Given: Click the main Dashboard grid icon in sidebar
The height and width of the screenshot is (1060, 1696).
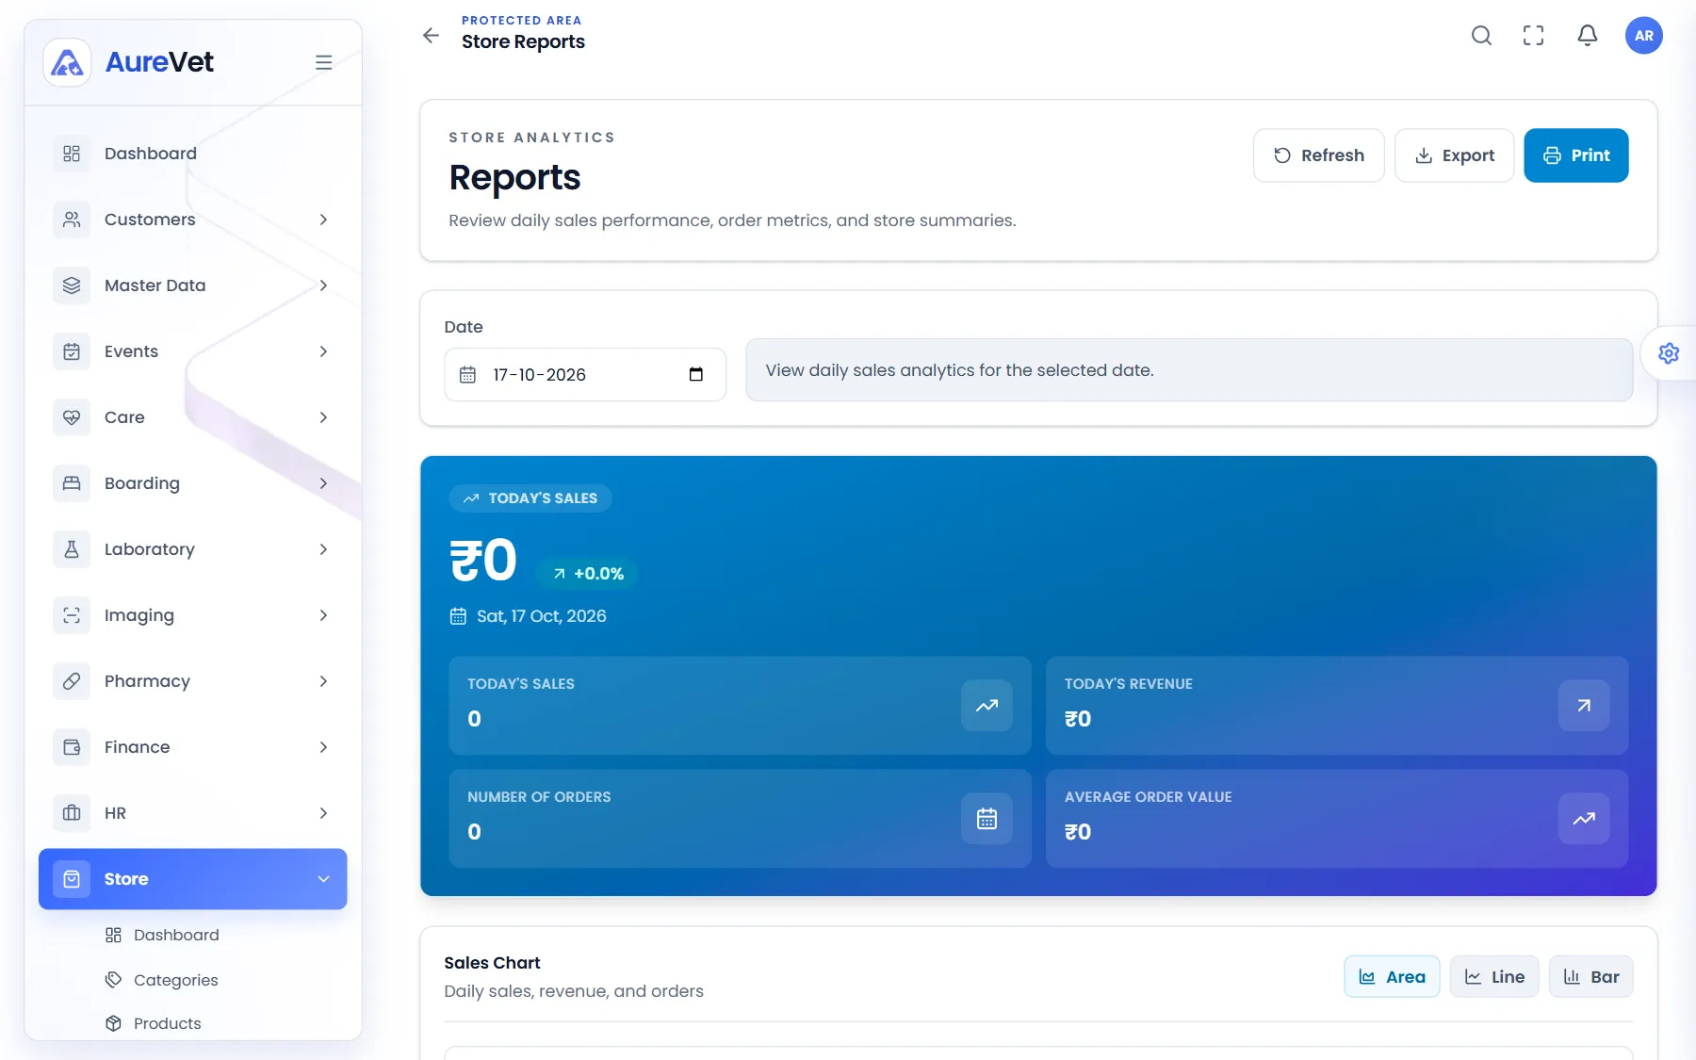Looking at the screenshot, I should click(x=72, y=154).
